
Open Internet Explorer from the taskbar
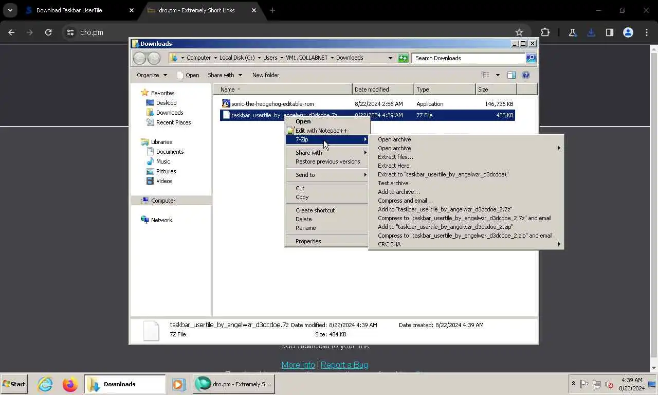coord(45,384)
